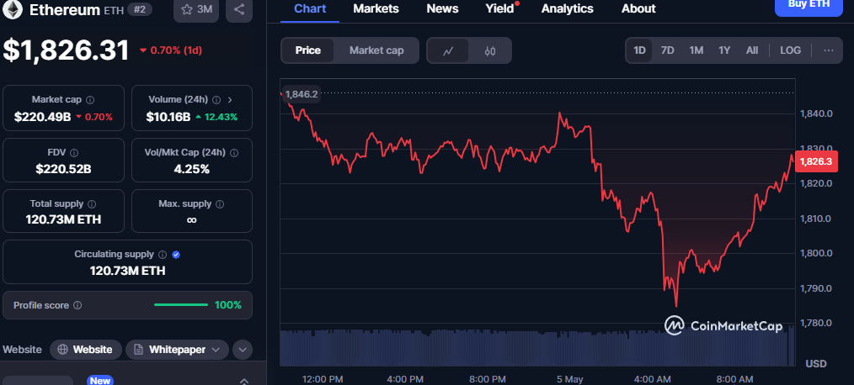Show Total supply info icon
Viewport: 854px width, 385px height.
tap(92, 204)
